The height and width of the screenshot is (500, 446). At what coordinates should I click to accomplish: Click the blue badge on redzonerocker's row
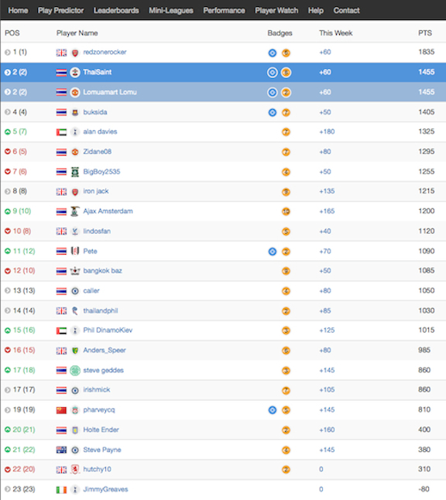pos(273,53)
